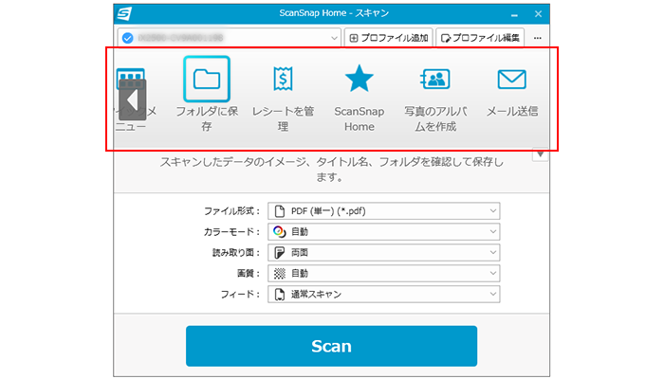Click the ScanSnap logo in the title bar

124,13
